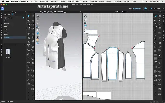This screenshot has height=103, width=165.
Task: Open macOS Spotlight search
Action: point(143,1)
